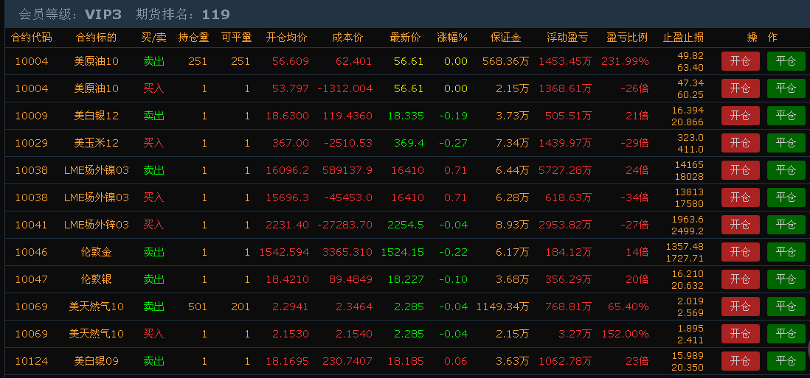Open a position on 美白银09

click(x=740, y=361)
